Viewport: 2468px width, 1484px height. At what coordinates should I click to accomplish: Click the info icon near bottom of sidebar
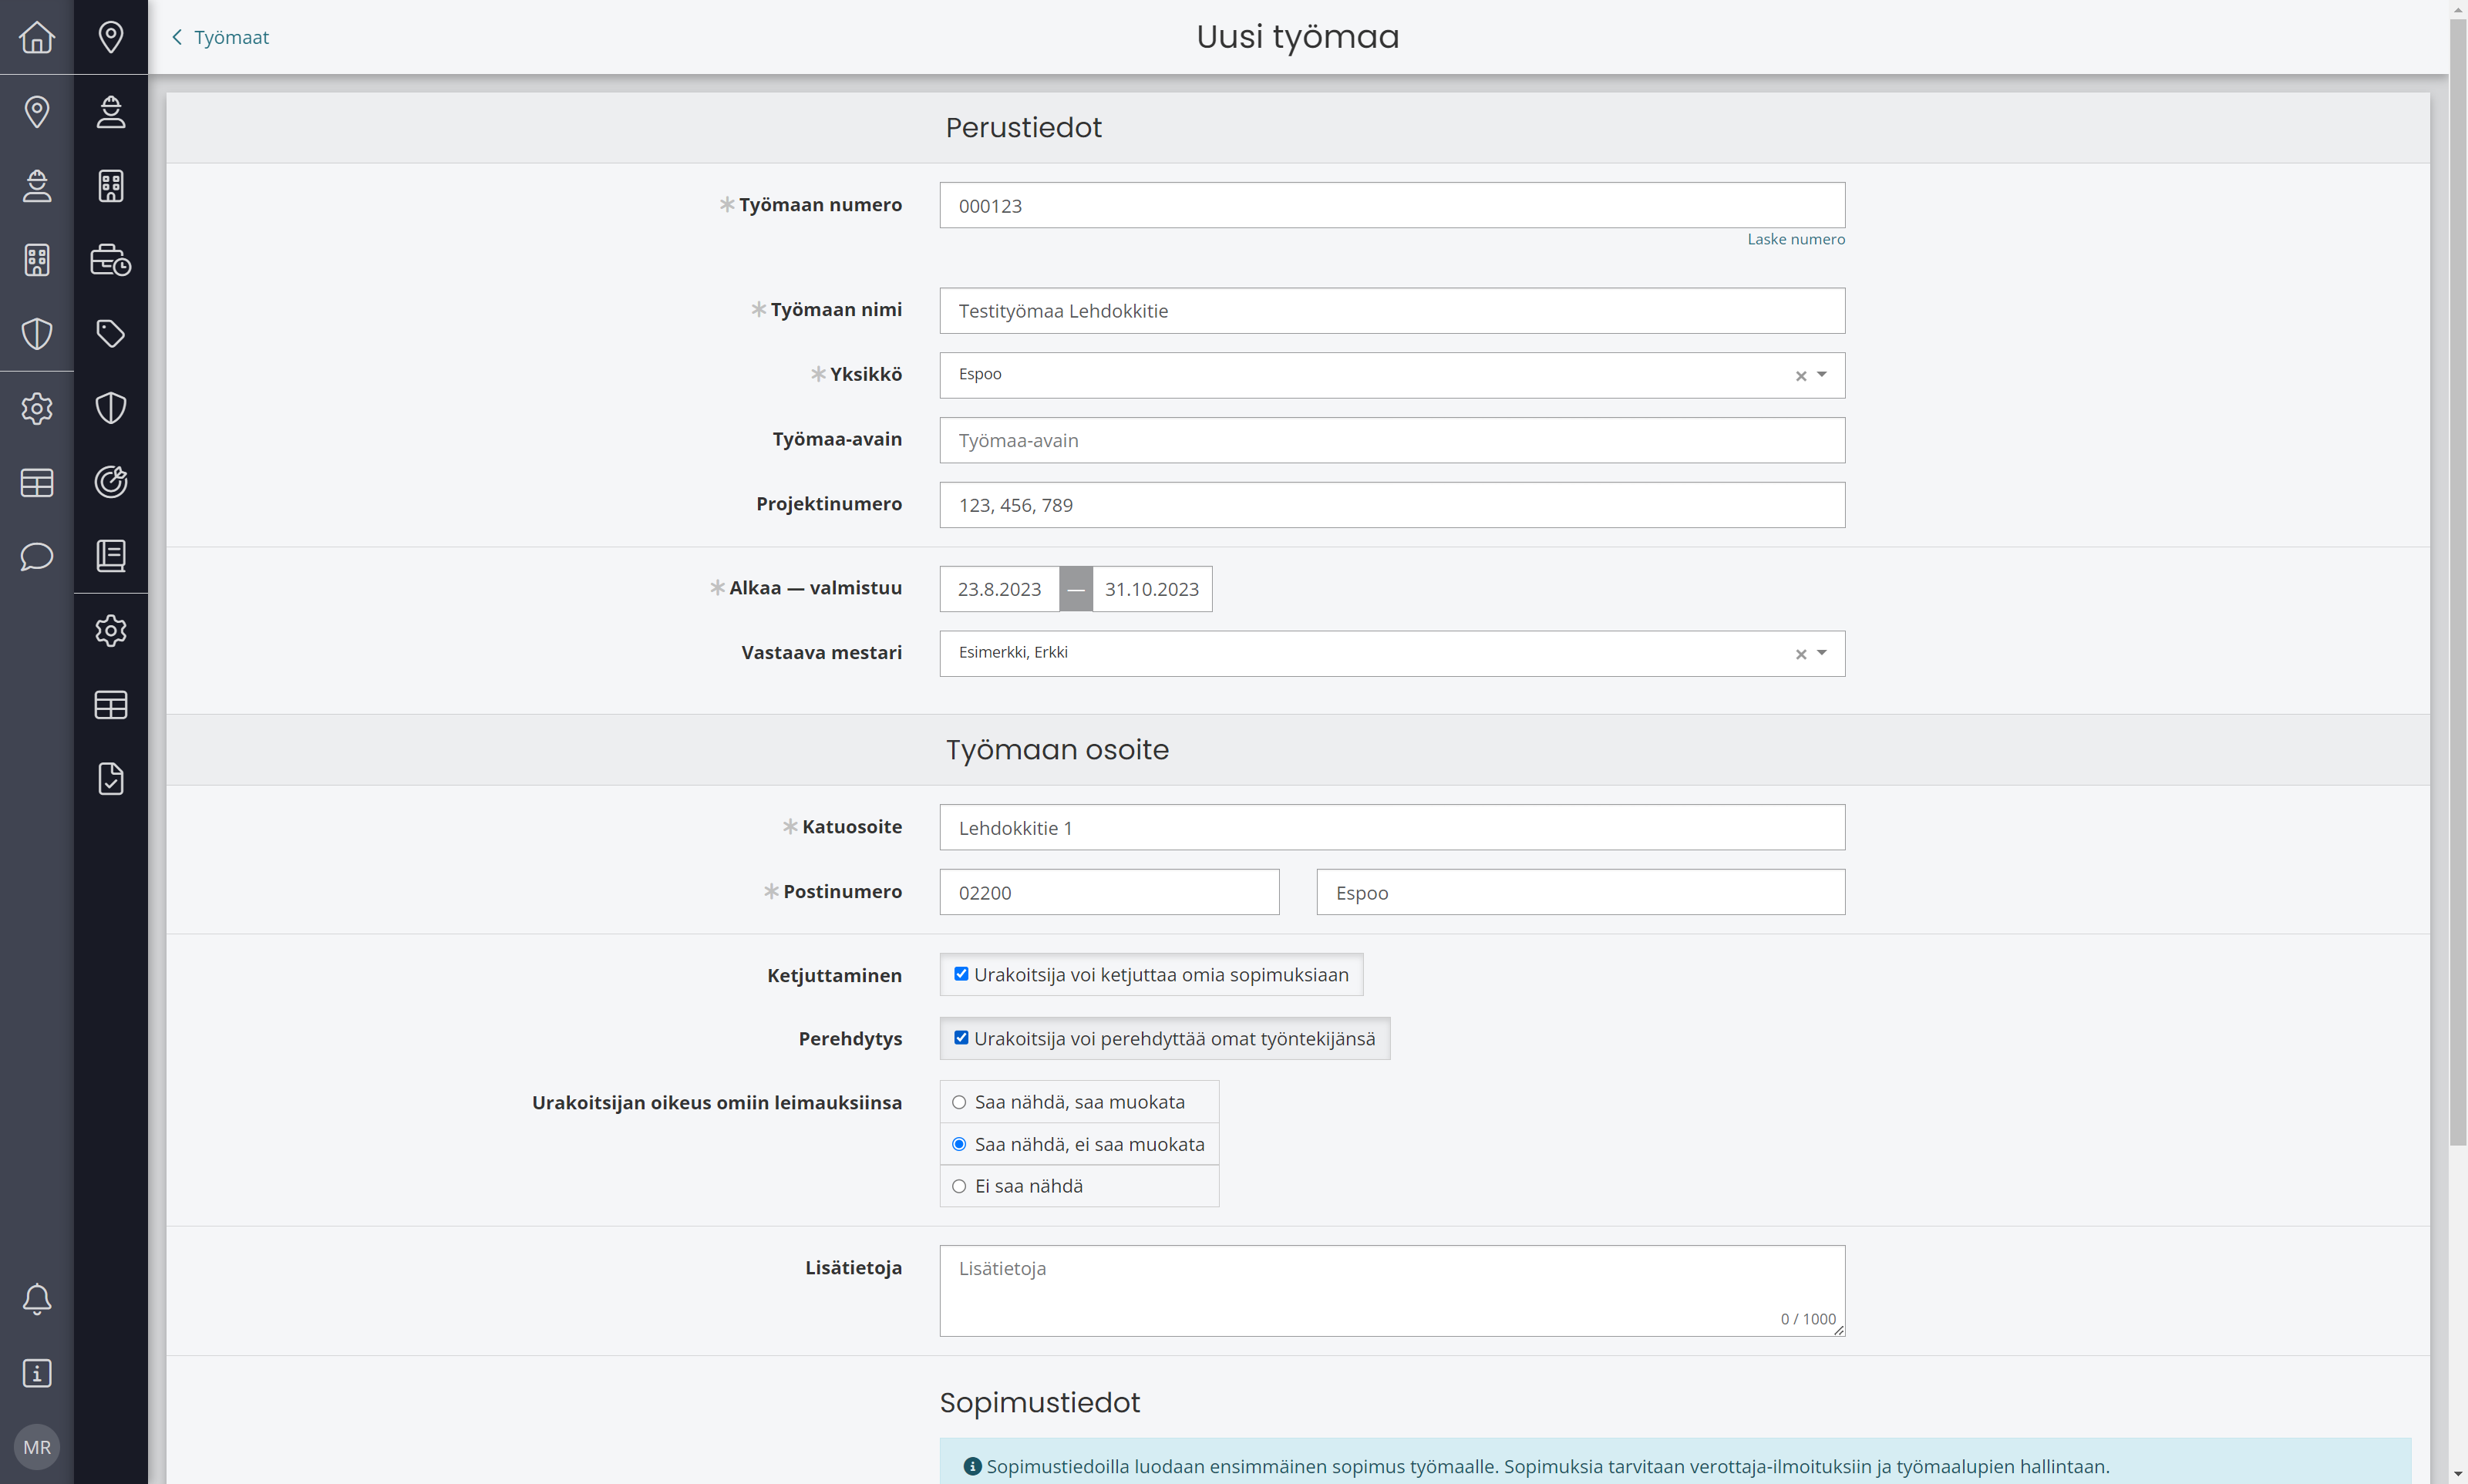pyautogui.click(x=37, y=1373)
